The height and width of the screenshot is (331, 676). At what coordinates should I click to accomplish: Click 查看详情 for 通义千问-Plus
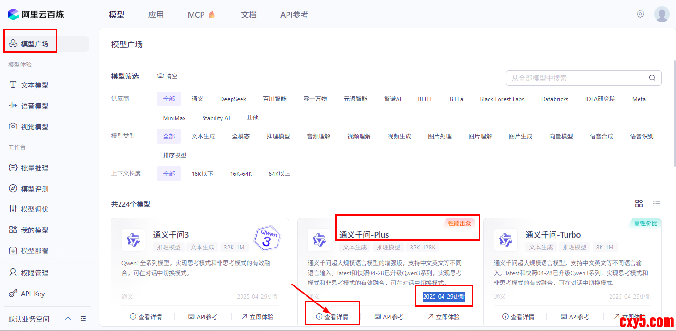point(332,317)
